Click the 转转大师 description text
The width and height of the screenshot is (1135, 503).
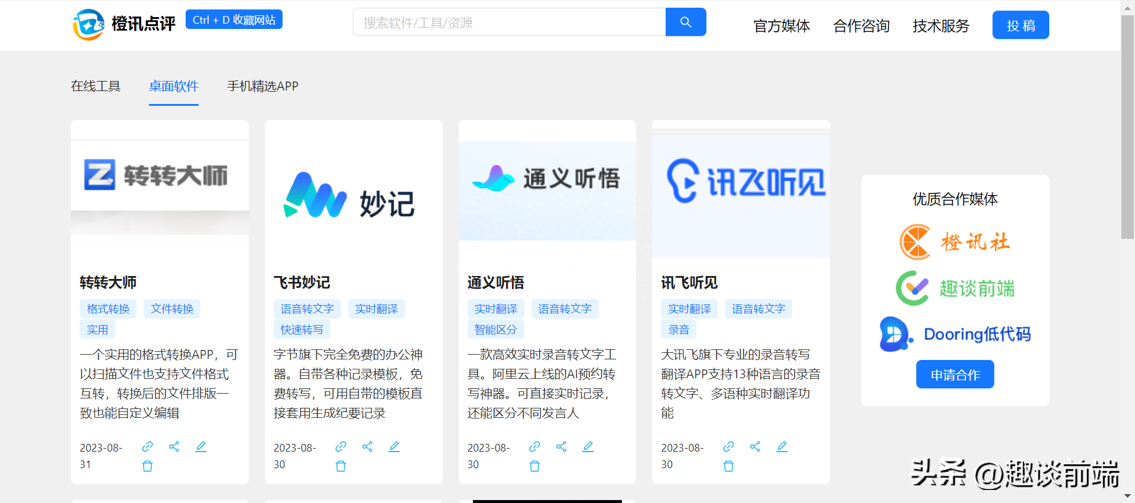[160, 384]
